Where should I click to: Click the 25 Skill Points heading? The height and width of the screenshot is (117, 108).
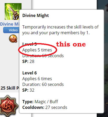click(x=10, y=88)
